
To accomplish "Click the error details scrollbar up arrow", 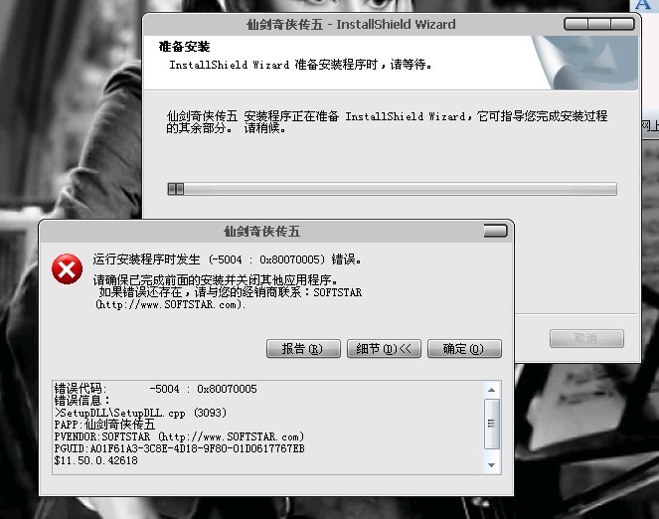I will pyautogui.click(x=491, y=390).
